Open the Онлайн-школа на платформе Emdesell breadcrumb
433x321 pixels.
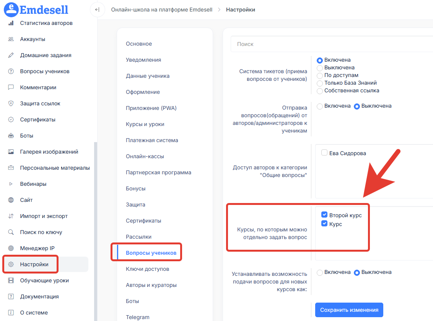tap(161, 10)
